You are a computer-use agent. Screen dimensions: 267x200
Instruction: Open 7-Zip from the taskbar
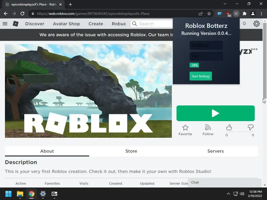(54, 194)
